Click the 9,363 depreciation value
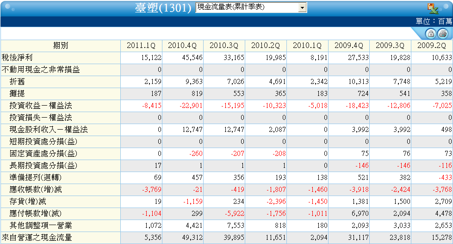 [x=194, y=82]
